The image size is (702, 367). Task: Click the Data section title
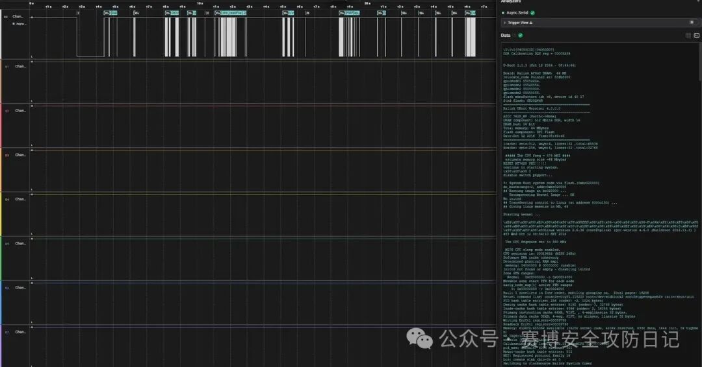coord(506,35)
